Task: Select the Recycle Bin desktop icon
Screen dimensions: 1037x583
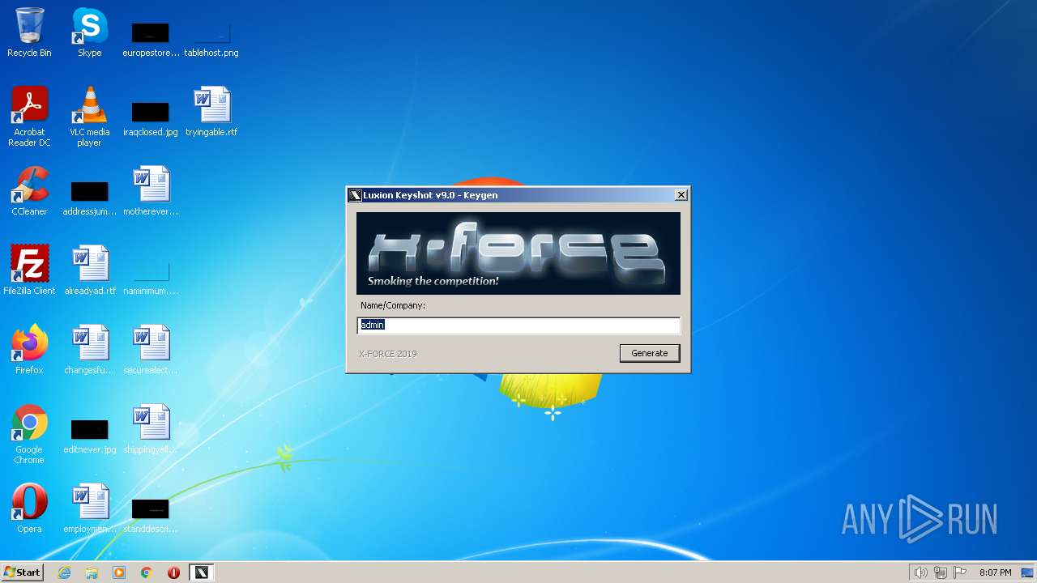Action: pyautogui.click(x=29, y=32)
